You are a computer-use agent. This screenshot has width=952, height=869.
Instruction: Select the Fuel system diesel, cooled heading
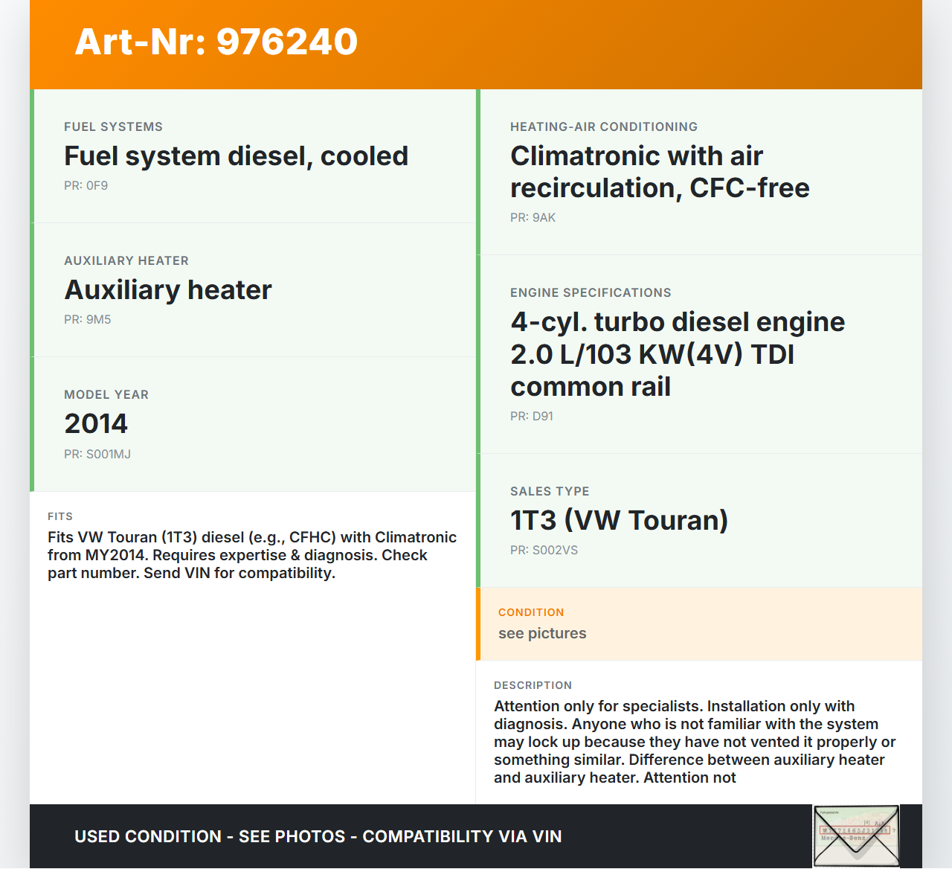point(236,156)
